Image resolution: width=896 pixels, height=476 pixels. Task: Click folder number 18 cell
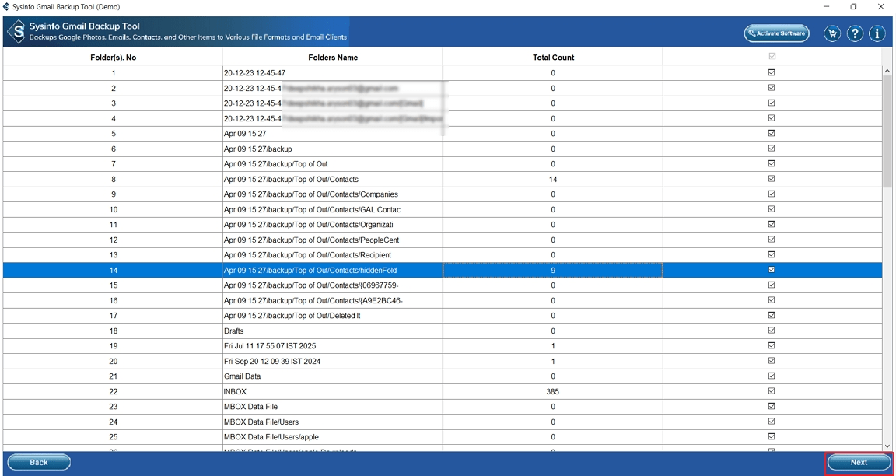(x=113, y=331)
